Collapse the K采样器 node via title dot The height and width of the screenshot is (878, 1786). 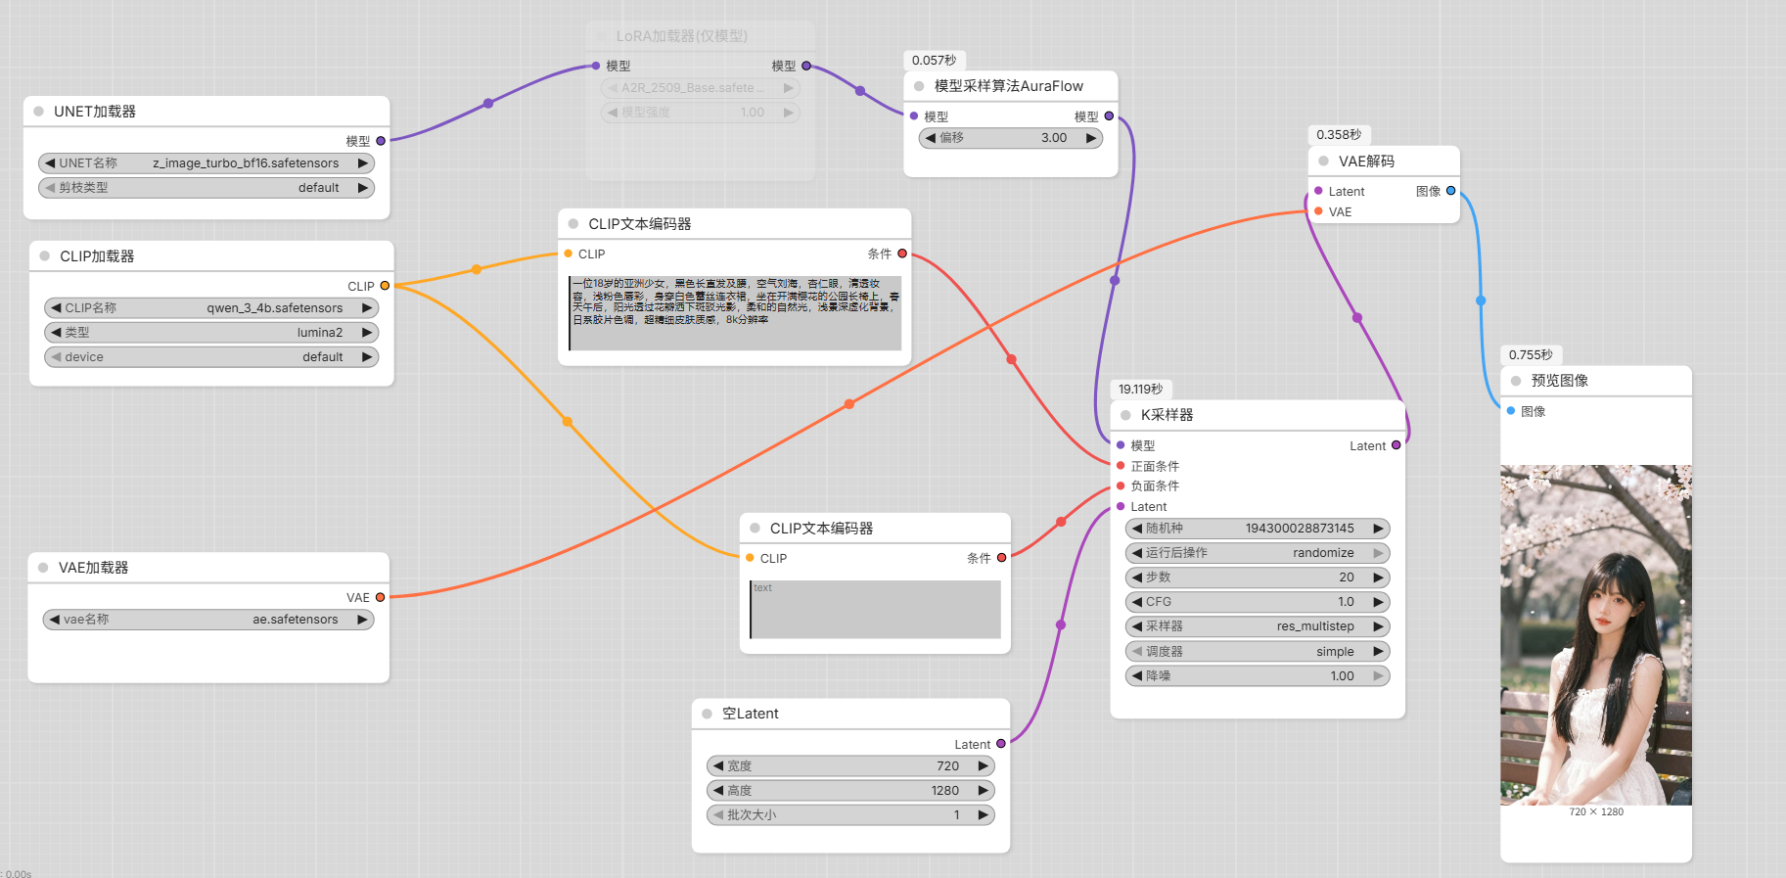pyautogui.click(x=1125, y=415)
